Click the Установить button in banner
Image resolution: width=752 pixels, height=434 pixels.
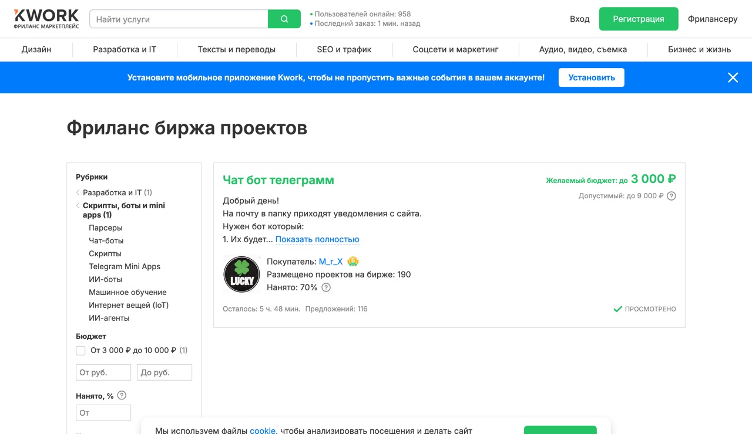[592, 77]
